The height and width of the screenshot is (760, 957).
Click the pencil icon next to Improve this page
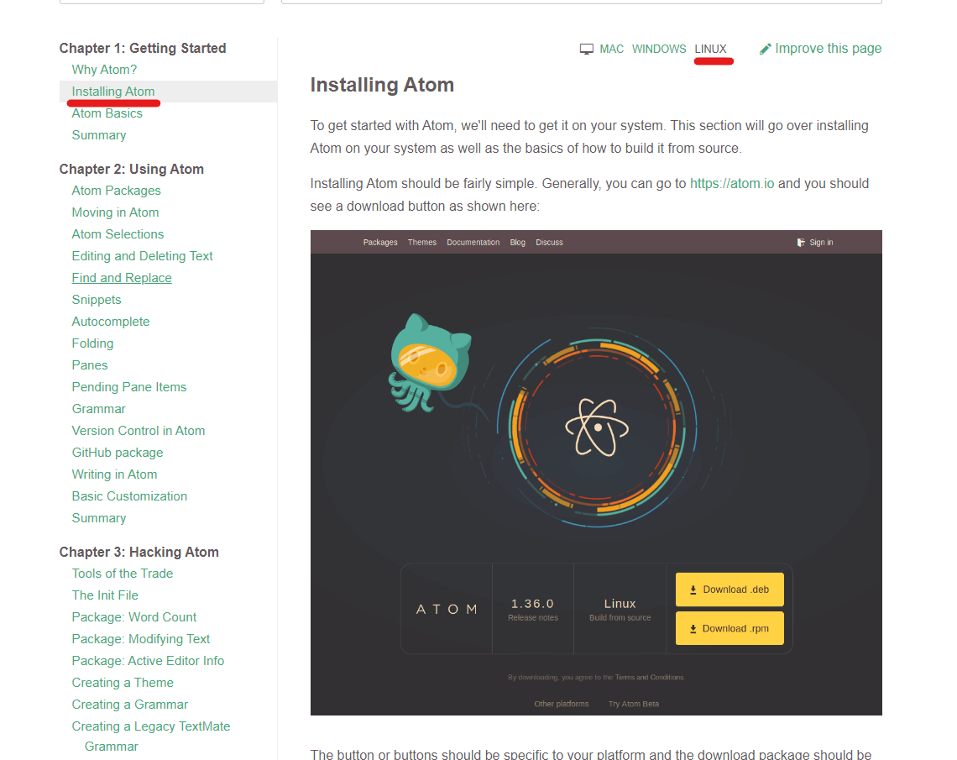(765, 48)
